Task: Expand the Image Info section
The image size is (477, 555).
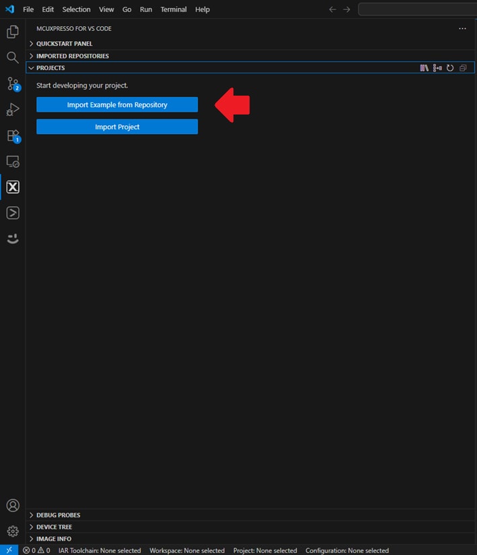Action: click(250, 539)
